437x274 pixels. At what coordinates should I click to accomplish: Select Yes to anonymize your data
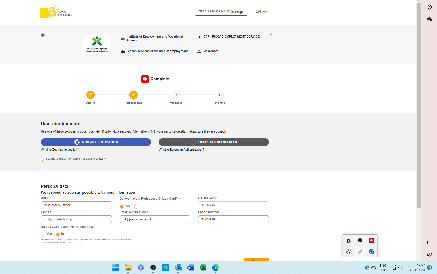click(x=43, y=234)
